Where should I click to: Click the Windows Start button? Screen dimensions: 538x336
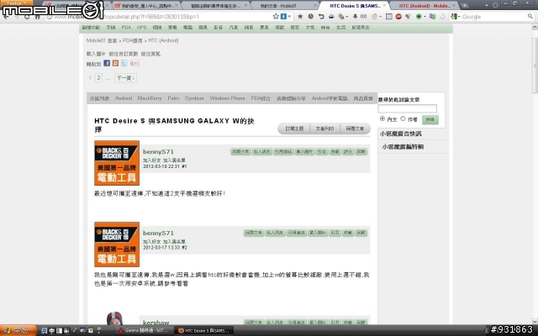[x=18, y=330]
